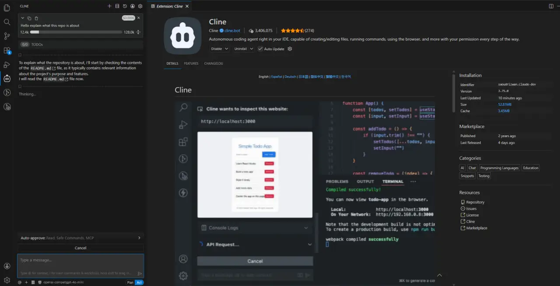Collapse the task header with the chevron

23,18
